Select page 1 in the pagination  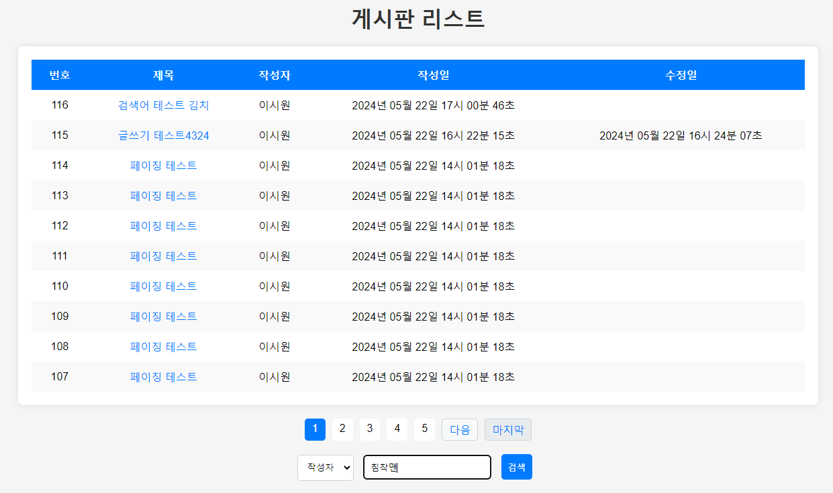click(x=315, y=429)
